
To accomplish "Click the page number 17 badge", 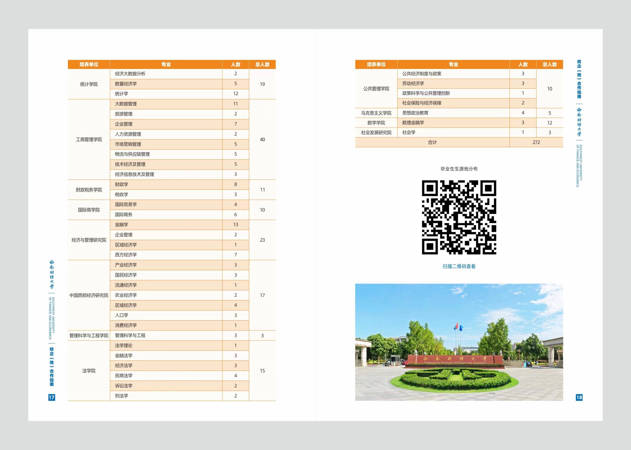I will tap(52, 397).
